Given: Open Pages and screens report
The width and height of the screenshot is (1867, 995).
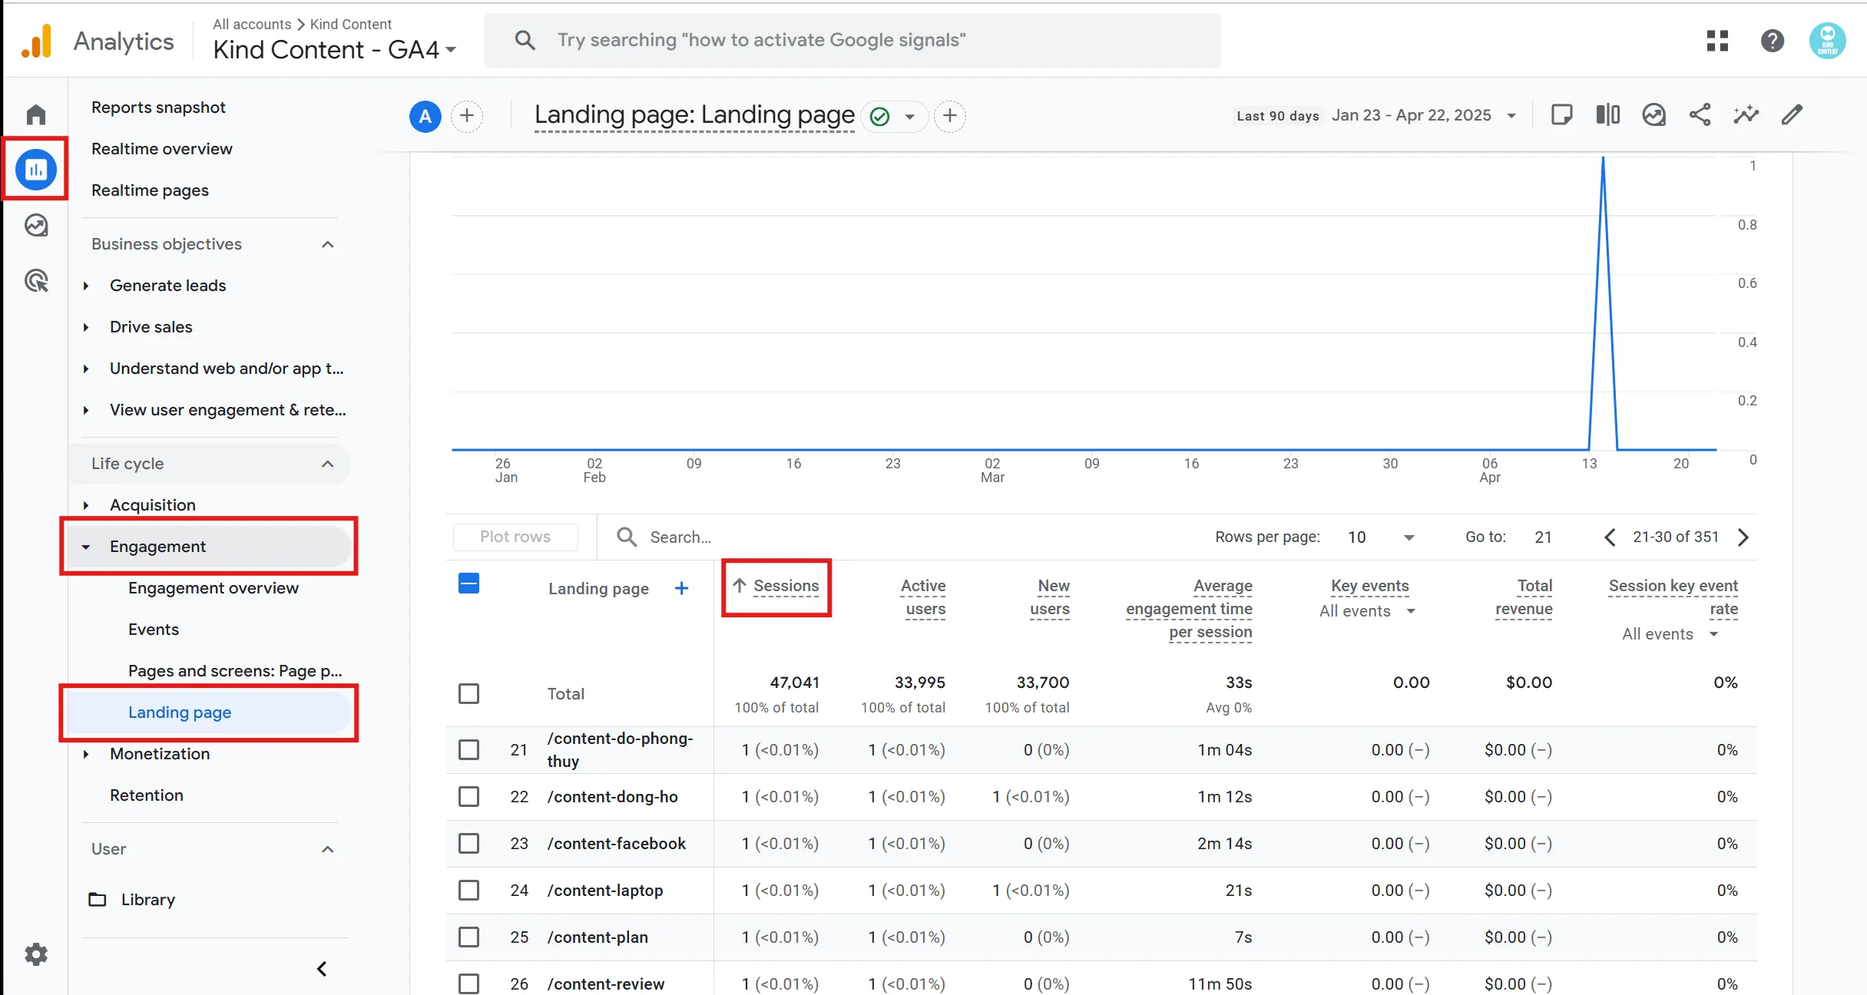Looking at the screenshot, I should (x=235, y=671).
